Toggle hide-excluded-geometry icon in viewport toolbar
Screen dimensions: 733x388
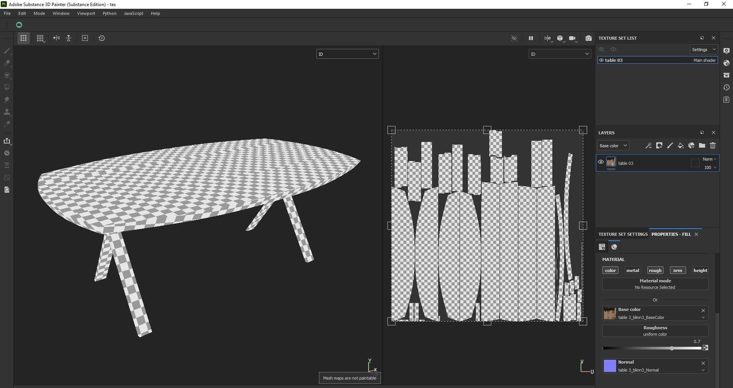[514, 38]
